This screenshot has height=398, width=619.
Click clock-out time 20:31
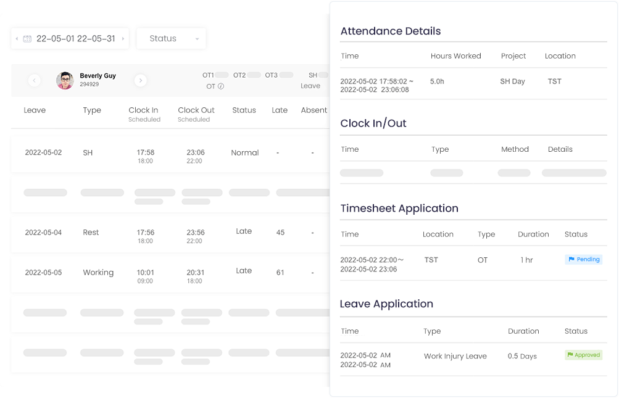pos(196,273)
